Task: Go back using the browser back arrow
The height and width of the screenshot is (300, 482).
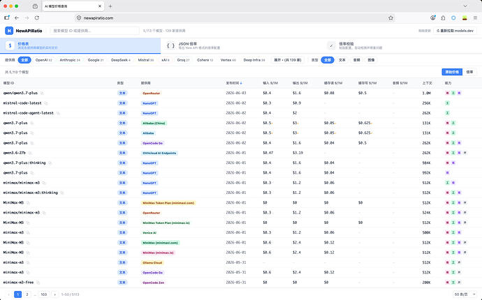Action: pyautogui.click(x=17, y=18)
